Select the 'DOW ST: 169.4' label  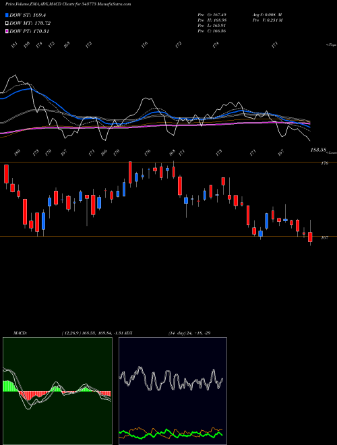pyautogui.click(x=28, y=15)
